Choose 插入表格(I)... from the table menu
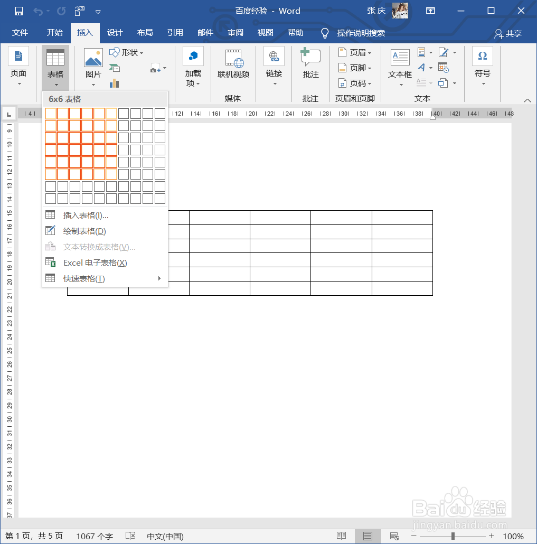This screenshot has height=544, width=537. pyautogui.click(x=105, y=215)
